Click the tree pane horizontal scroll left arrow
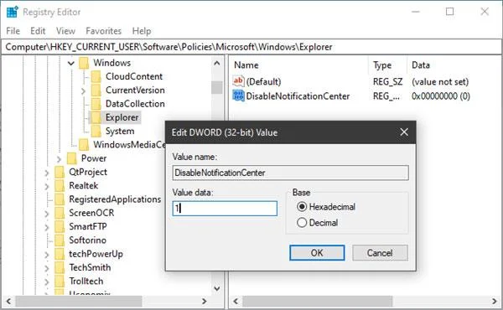Viewport: 503px width, 310px height. pos(8,302)
